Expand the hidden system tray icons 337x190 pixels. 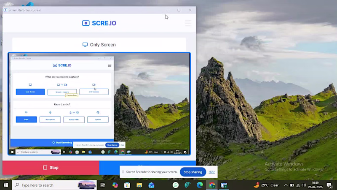coord(286,185)
